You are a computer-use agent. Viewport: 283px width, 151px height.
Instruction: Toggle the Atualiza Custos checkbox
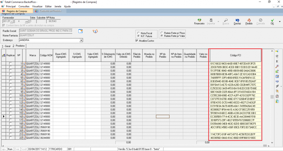coord(136,41)
